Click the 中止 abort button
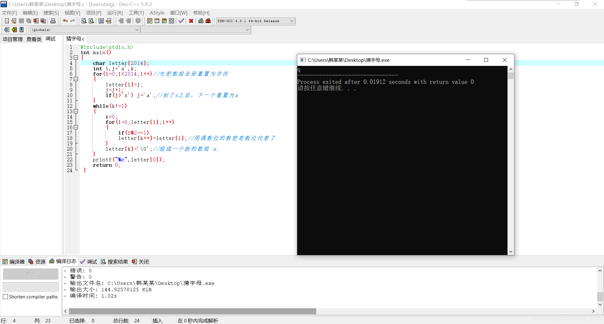This screenshot has height=324, width=604. pos(31,274)
